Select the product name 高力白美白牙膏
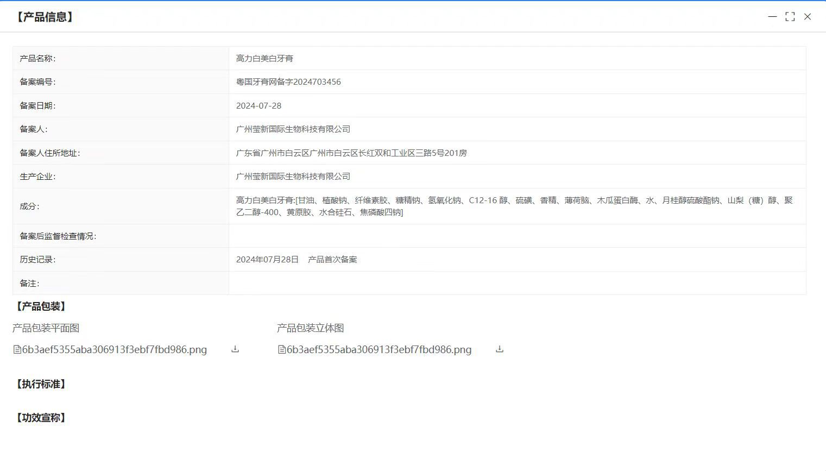Image resolution: width=826 pixels, height=471 pixels. point(264,59)
